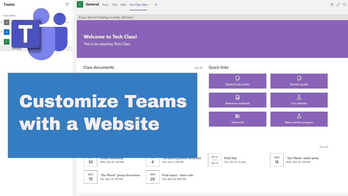348x196 pixels.
Task: Switch to the Posts tab
Action: coord(105,5)
